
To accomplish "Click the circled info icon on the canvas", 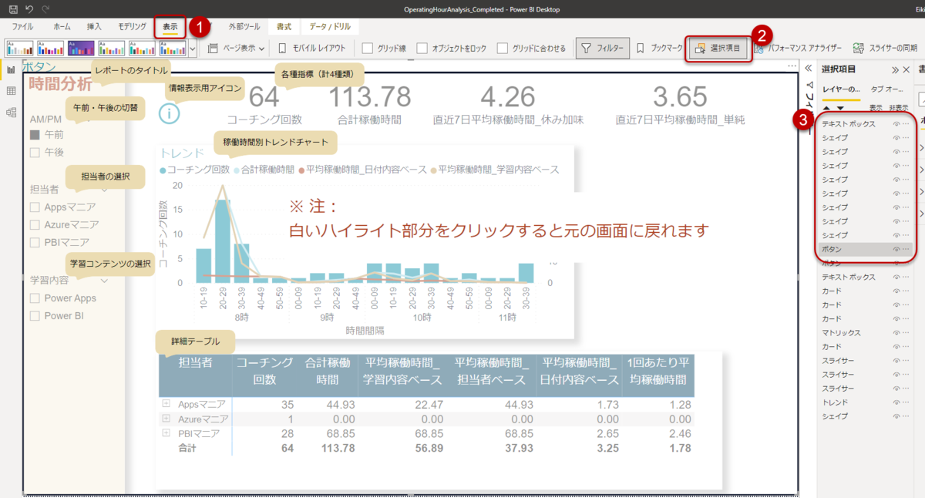I will tap(170, 113).
